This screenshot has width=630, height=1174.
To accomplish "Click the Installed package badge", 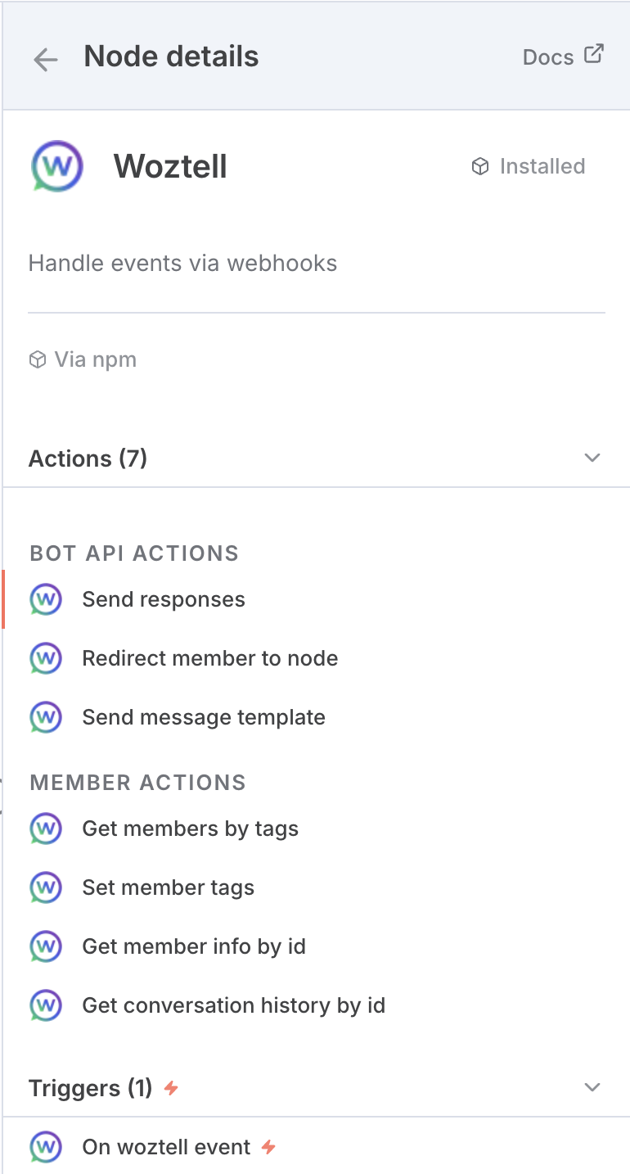I will point(529,166).
